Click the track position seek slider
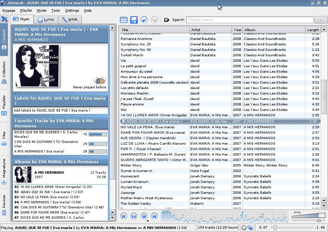Image resolution: width=328 pixels, height=232 pixels. coord(290,228)
